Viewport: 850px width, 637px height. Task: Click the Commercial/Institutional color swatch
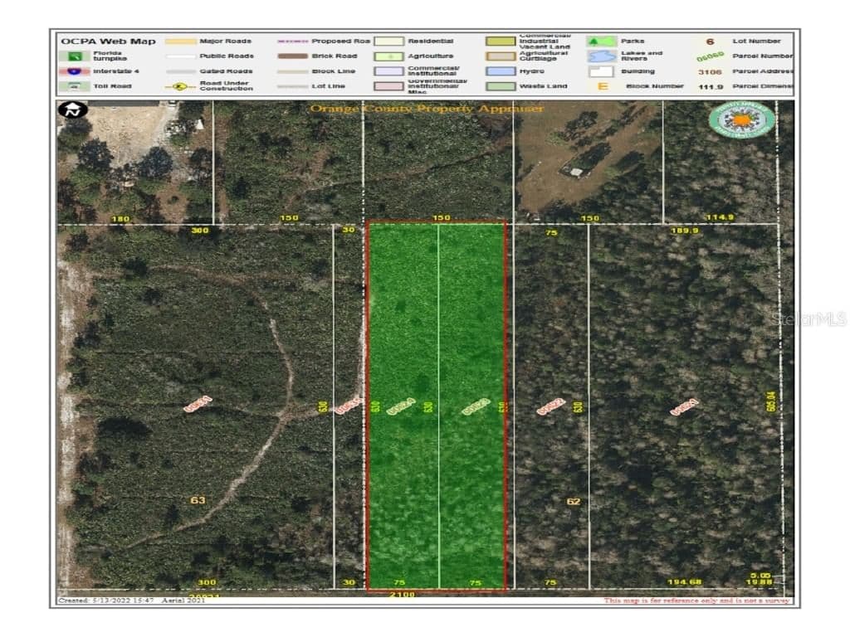pos(388,71)
